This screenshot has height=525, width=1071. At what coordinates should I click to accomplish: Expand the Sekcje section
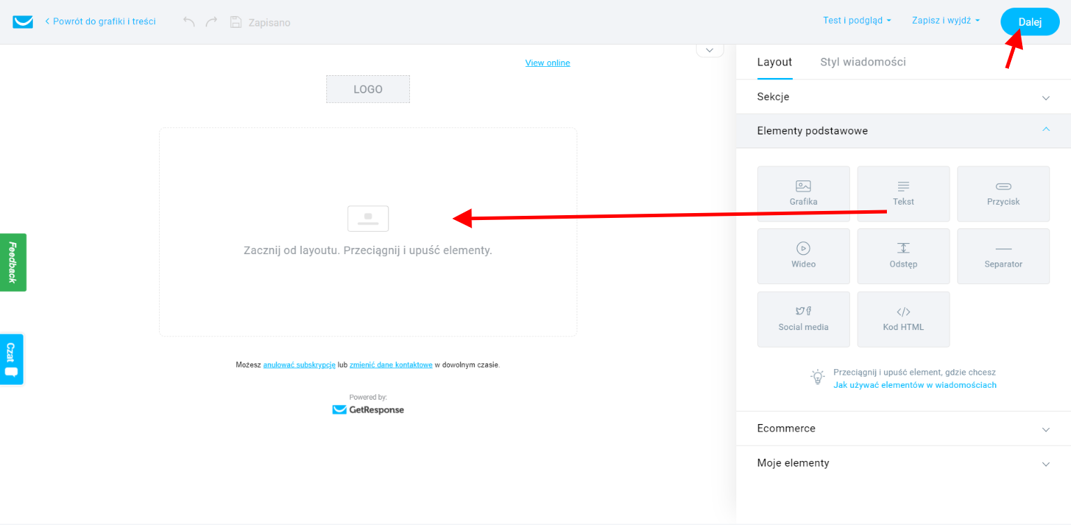(x=903, y=97)
